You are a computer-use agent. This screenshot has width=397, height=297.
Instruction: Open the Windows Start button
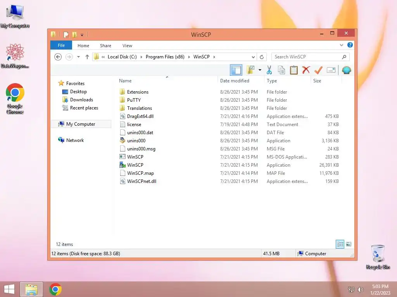9,289
